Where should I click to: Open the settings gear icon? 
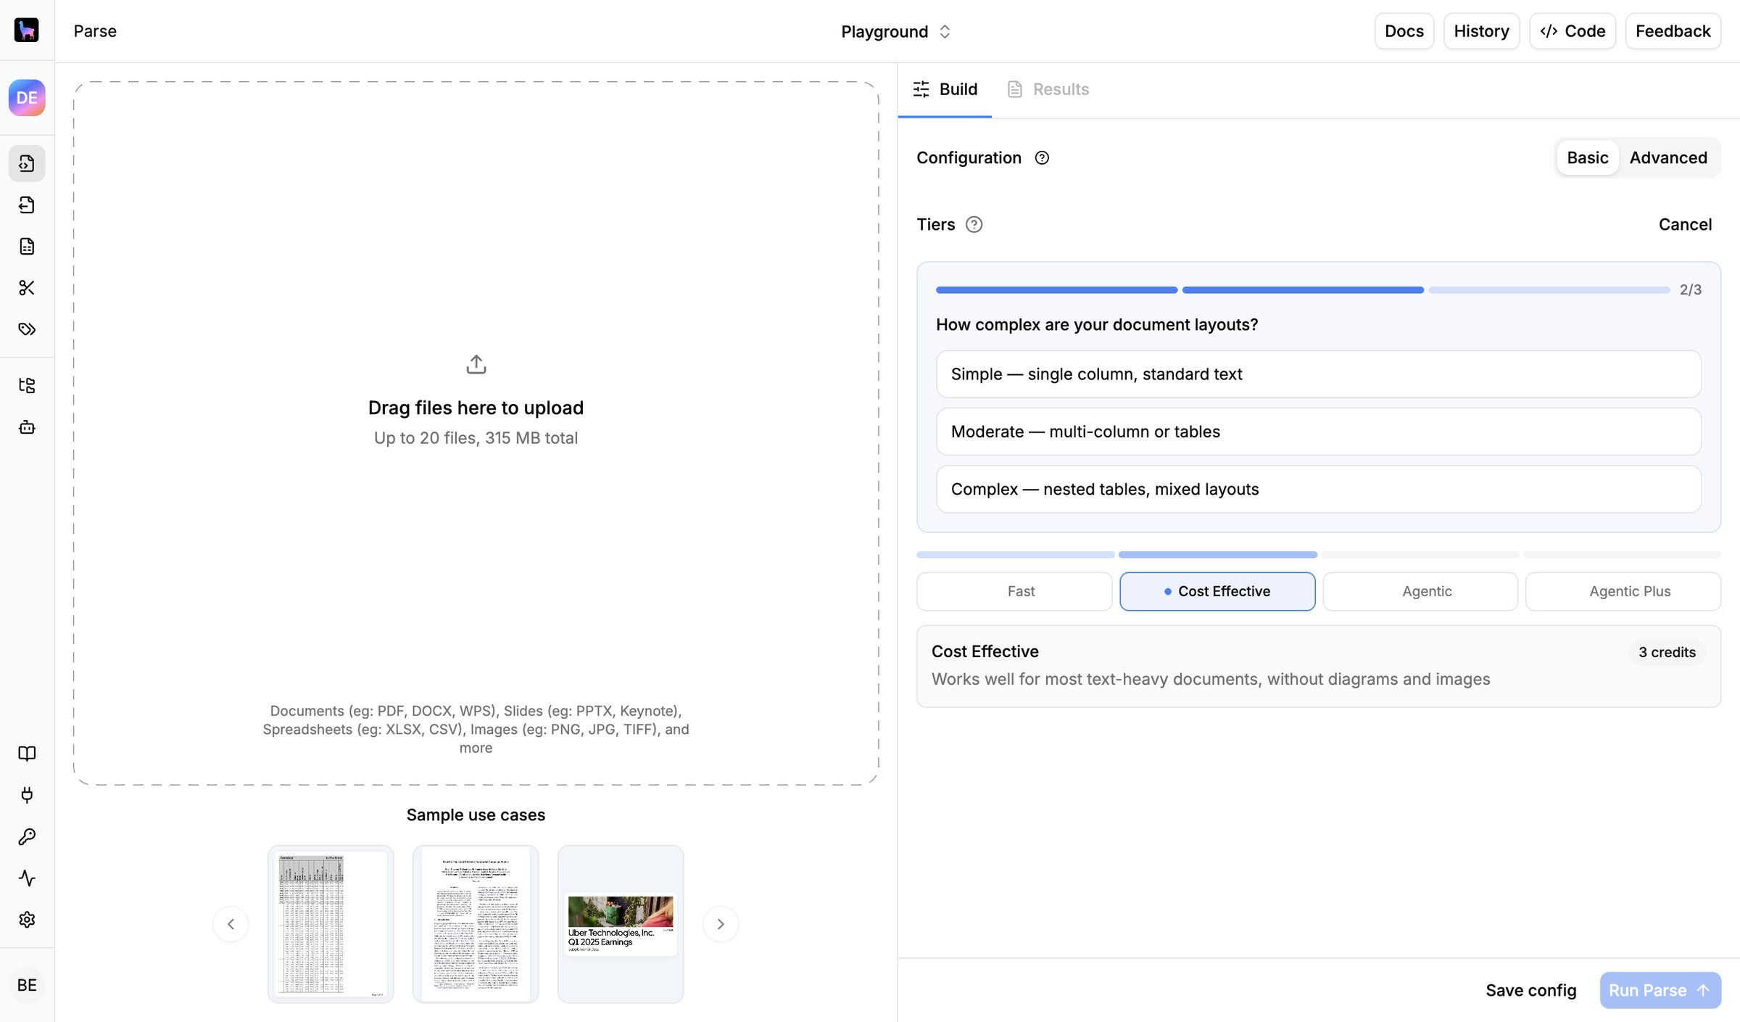(27, 920)
